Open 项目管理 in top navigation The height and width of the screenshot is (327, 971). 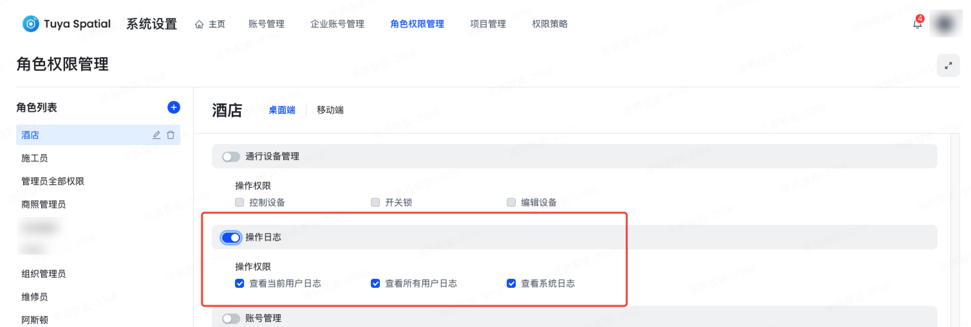coord(488,24)
